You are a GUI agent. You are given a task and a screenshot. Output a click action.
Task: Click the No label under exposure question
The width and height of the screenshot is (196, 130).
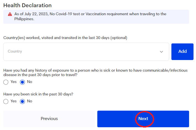(30, 82)
